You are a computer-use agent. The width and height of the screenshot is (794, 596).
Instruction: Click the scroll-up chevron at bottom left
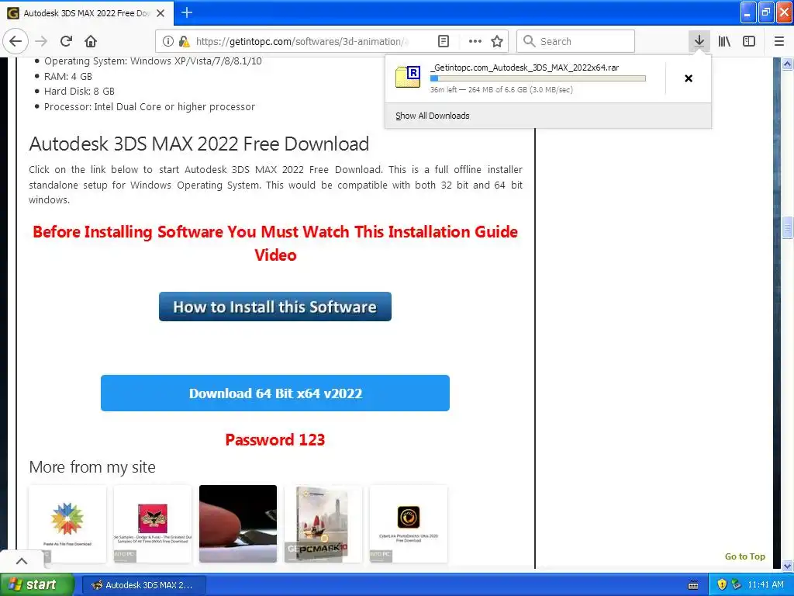(x=21, y=561)
